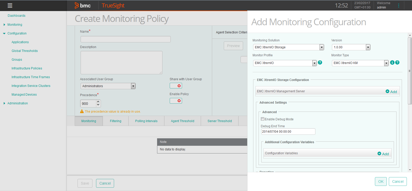Click the Precedence number field
412x191 pixels.
[88, 104]
